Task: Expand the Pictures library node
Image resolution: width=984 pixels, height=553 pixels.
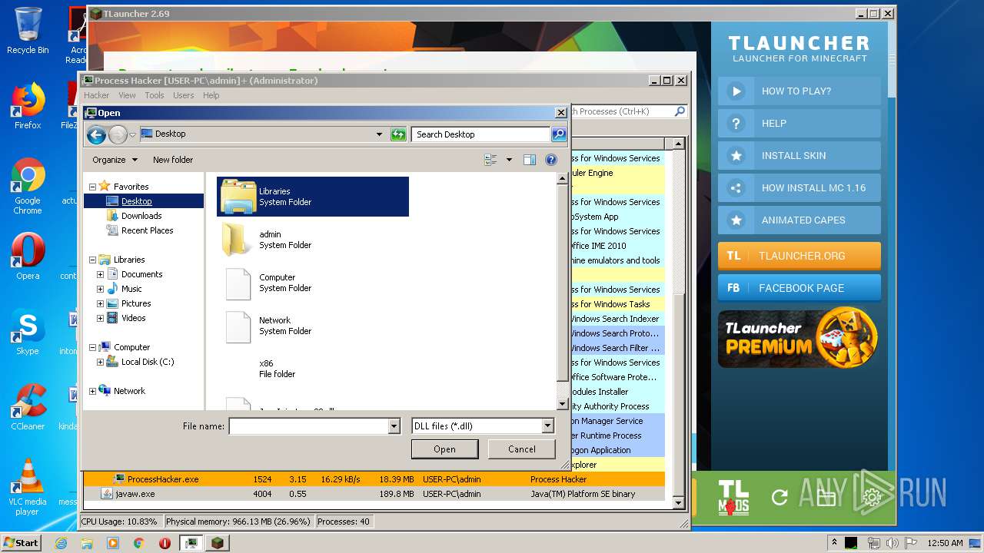Action: 100,303
